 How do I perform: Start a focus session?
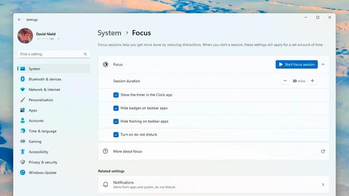(297, 64)
